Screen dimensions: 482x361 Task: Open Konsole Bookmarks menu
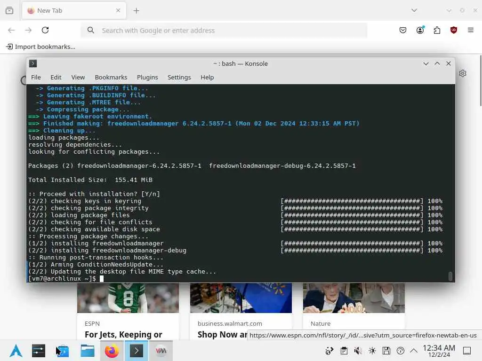111,78
